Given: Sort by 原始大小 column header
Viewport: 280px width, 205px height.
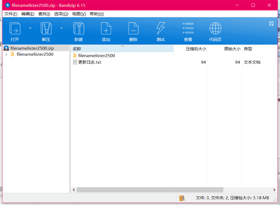Looking at the screenshot, I should click(225, 49).
